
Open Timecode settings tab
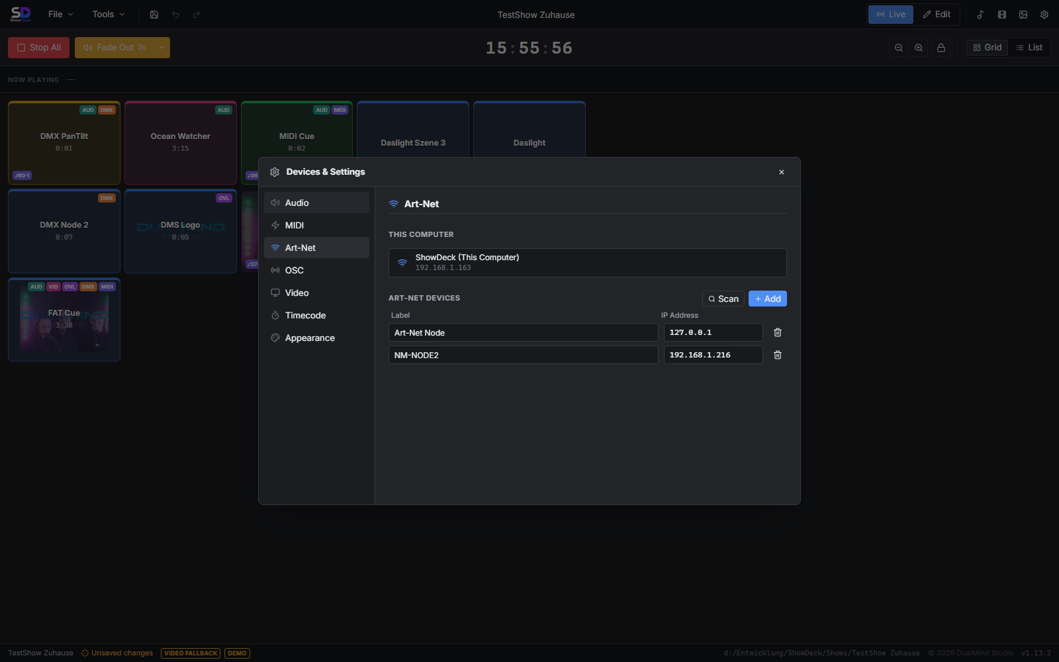click(x=316, y=315)
